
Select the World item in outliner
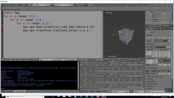click(x=154, y=16)
